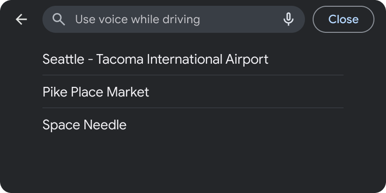
Task: Choose Pike Place Market from suggestions
Action: click(x=96, y=92)
